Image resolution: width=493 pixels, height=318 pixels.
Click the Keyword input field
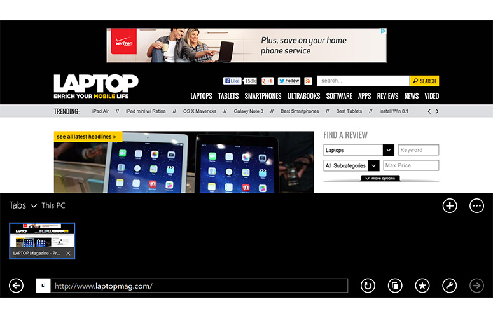[x=419, y=150]
